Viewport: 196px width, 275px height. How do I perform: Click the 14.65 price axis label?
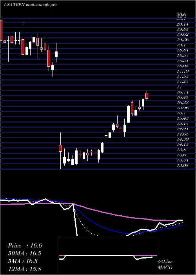[182, 134]
